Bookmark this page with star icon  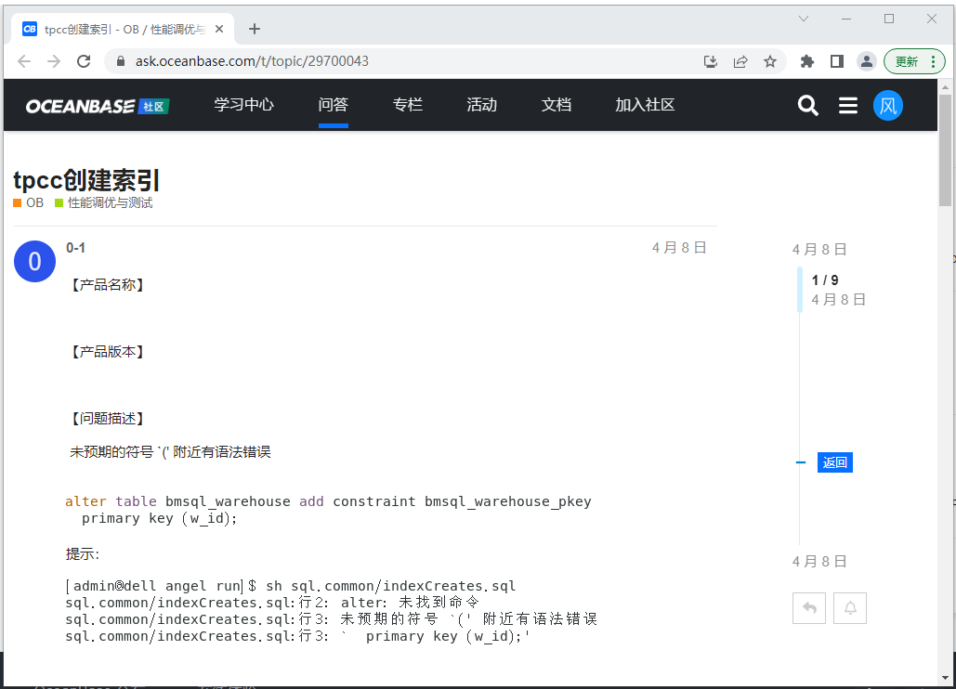(770, 61)
